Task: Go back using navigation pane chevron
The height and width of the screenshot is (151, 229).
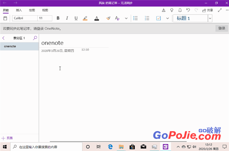Action: 3,38
